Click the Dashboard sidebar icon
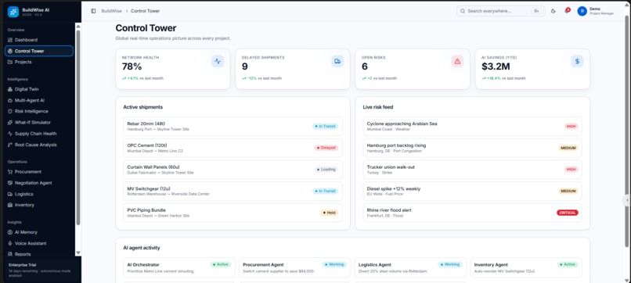The image size is (631, 283). (x=10, y=40)
